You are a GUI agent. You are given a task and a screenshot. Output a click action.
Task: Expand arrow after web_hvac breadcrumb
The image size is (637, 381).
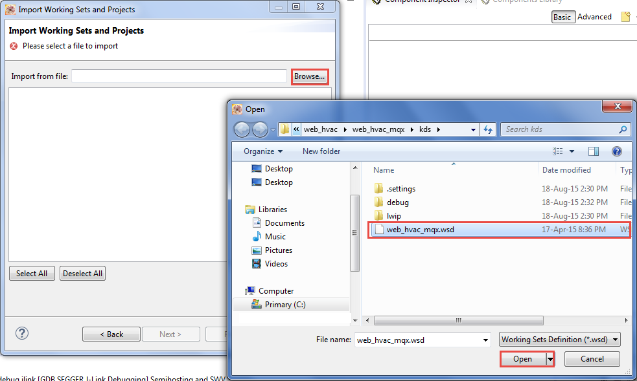[x=345, y=130]
